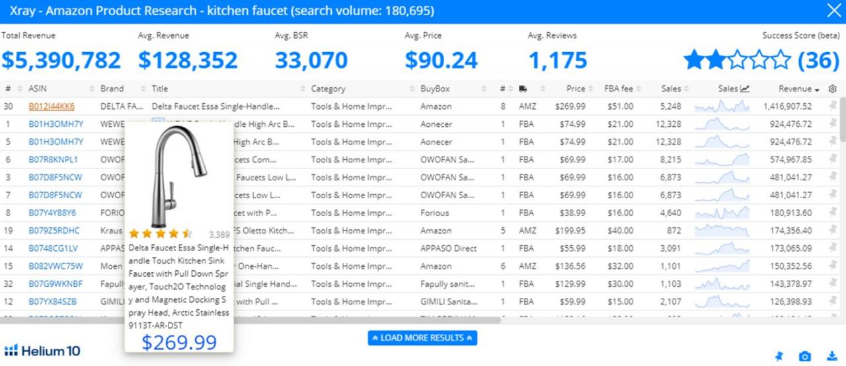Click the revenue cell 574,967.85
This screenshot has width=846, height=366.
tap(788, 159)
